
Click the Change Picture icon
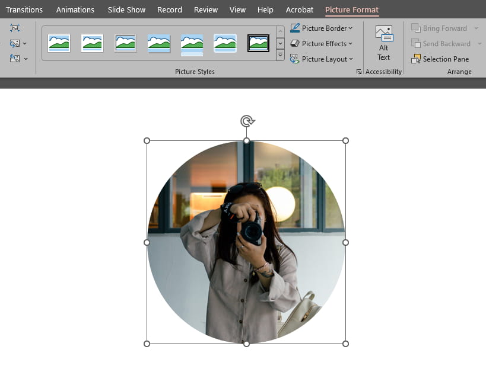15,43
